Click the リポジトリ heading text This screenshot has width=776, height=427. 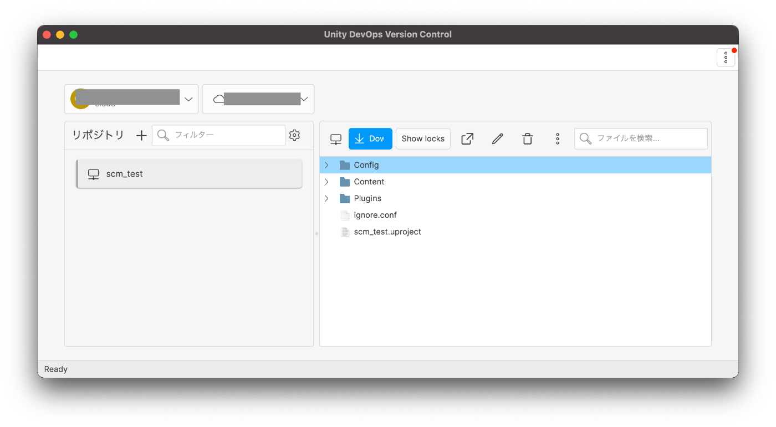(98, 135)
